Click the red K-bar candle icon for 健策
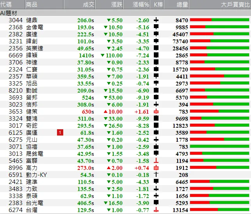The width and height of the screenshot is (251, 214). (x=156, y=111)
